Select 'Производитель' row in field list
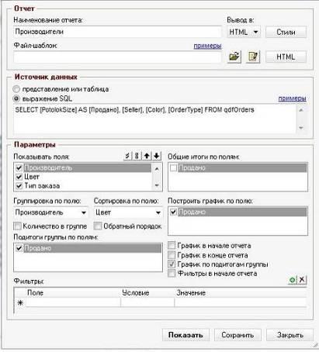Image resolution: width=319 pixels, height=352 pixels. [x=88, y=168]
